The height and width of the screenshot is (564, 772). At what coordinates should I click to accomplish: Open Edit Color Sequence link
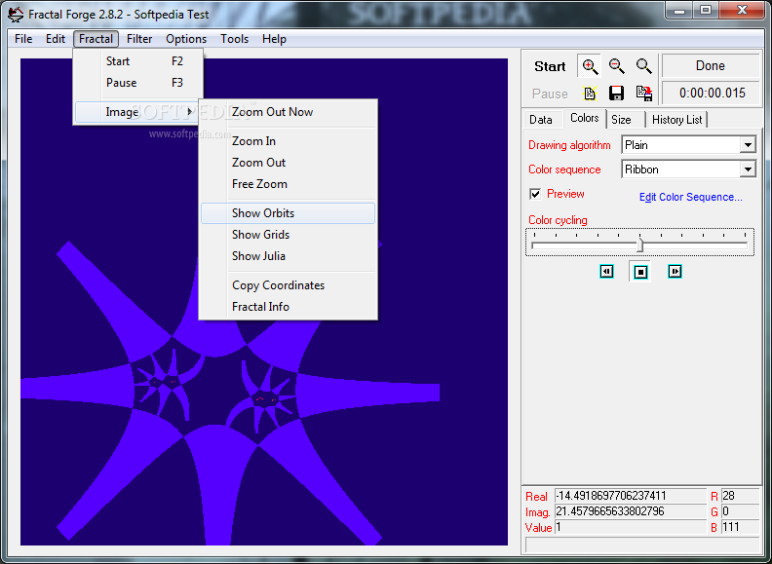tap(691, 197)
